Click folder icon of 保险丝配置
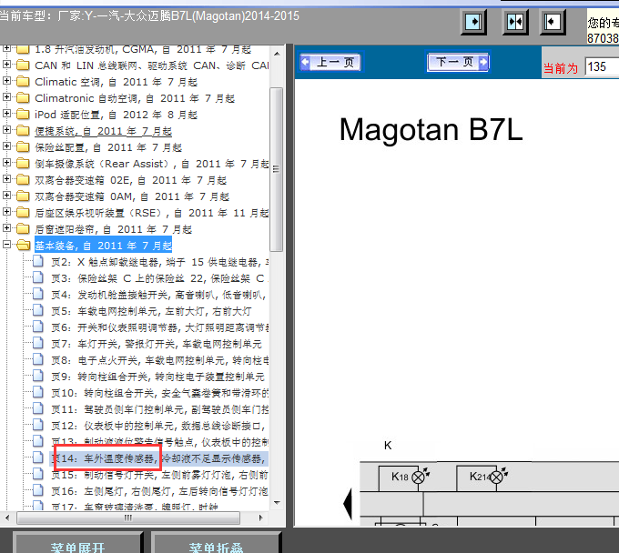 tap(23, 147)
